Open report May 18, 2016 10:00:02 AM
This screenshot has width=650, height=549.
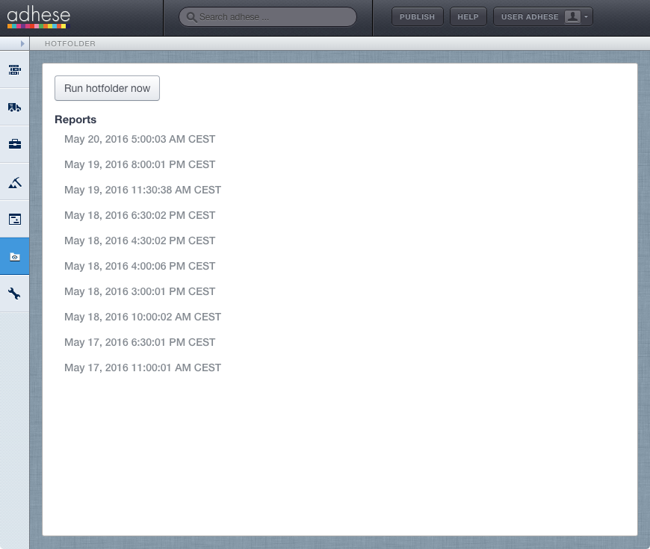coord(143,317)
